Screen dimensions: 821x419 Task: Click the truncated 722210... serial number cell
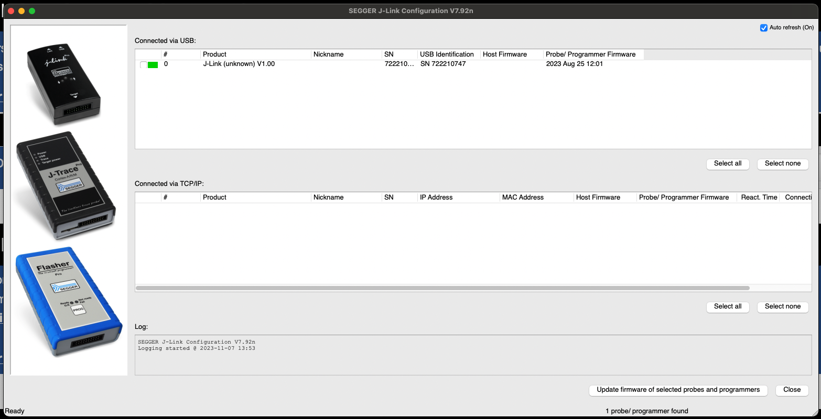399,64
